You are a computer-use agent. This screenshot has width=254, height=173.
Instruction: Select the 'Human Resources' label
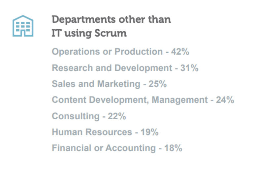click(x=92, y=132)
